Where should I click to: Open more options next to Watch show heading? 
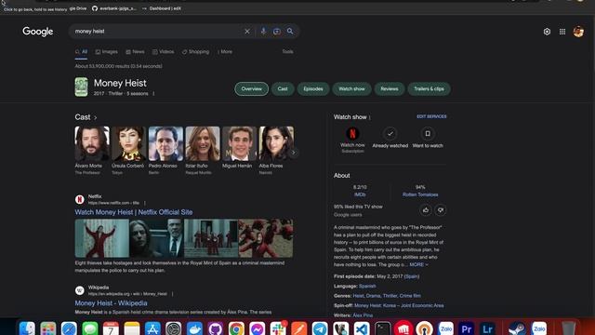[370, 117]
